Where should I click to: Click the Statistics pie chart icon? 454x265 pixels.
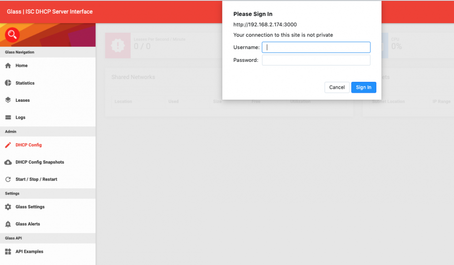[8, 83]
